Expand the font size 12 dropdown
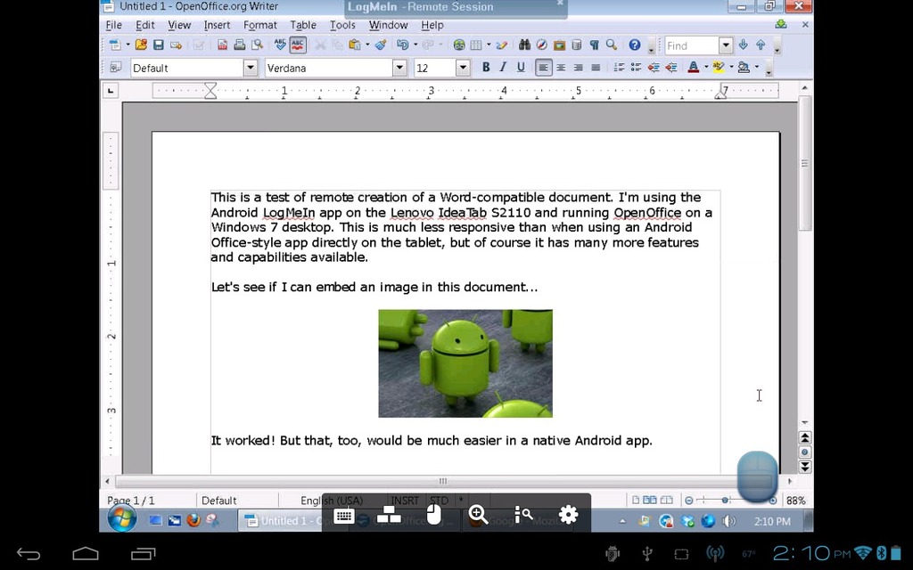 [x=463, y=68]
